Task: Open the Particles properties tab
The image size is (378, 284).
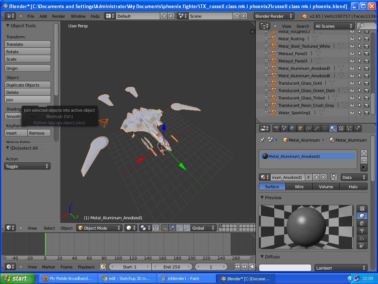Action: (350, 128)
